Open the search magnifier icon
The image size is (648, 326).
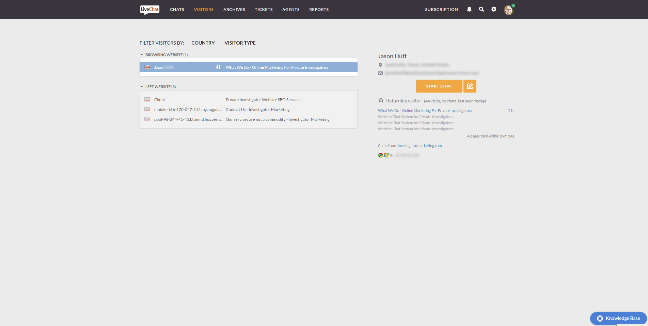481,9
